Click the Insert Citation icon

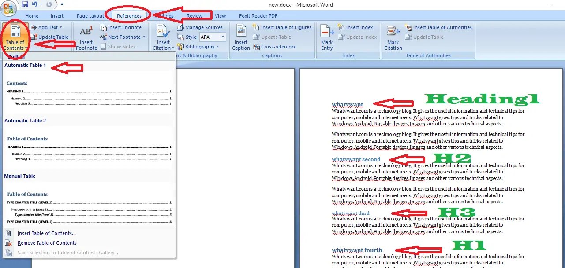tap(163, 32)
